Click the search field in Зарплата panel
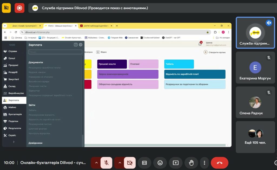Screen dimensions: 277x170 click(55, 52)
